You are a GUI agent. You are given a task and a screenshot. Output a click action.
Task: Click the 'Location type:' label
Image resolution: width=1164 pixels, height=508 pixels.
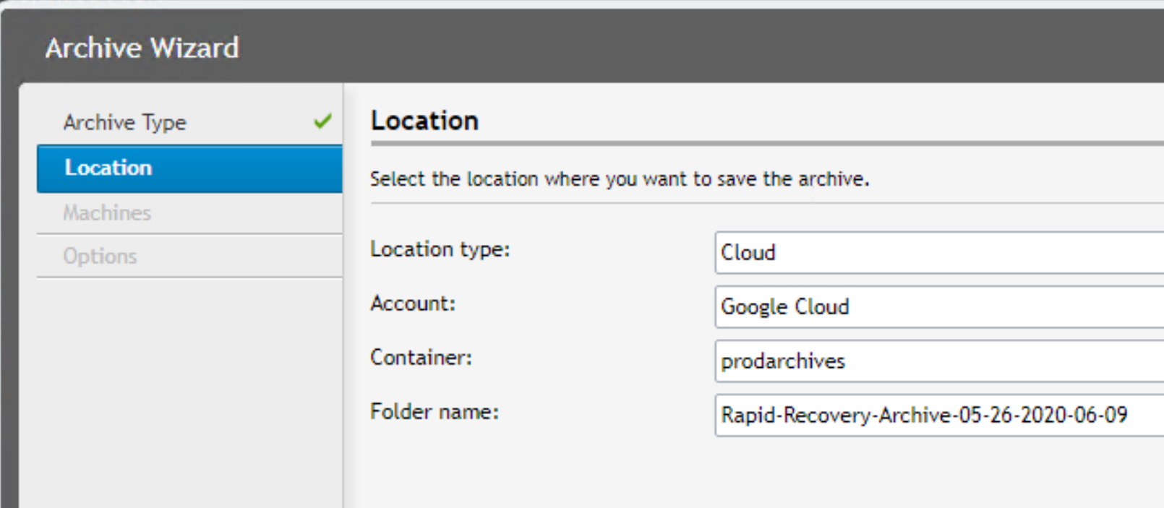tap(440, 249)
